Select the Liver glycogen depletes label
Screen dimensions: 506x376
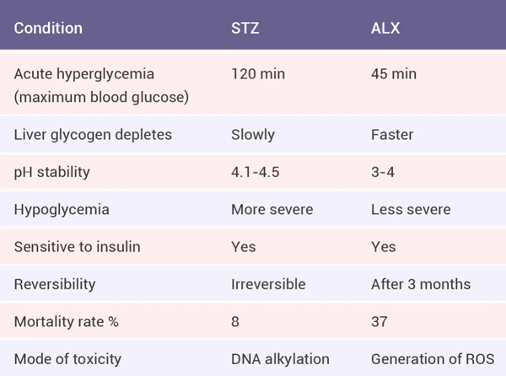[x=93, y=135]
